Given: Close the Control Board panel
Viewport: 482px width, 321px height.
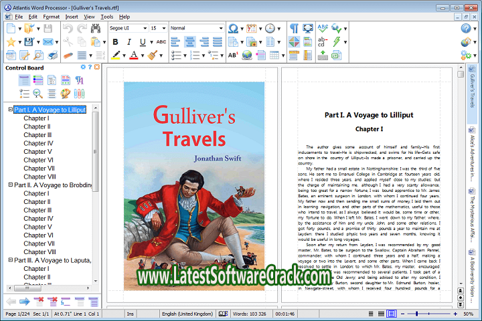Looking at the screenshot, I should 96,68.
